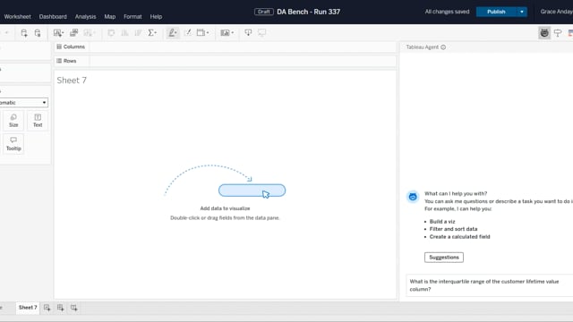The image size is (573, 322).
Task: Click the Tableau Agent message input box
Action: pyautogui.click(x=490, y=285)
